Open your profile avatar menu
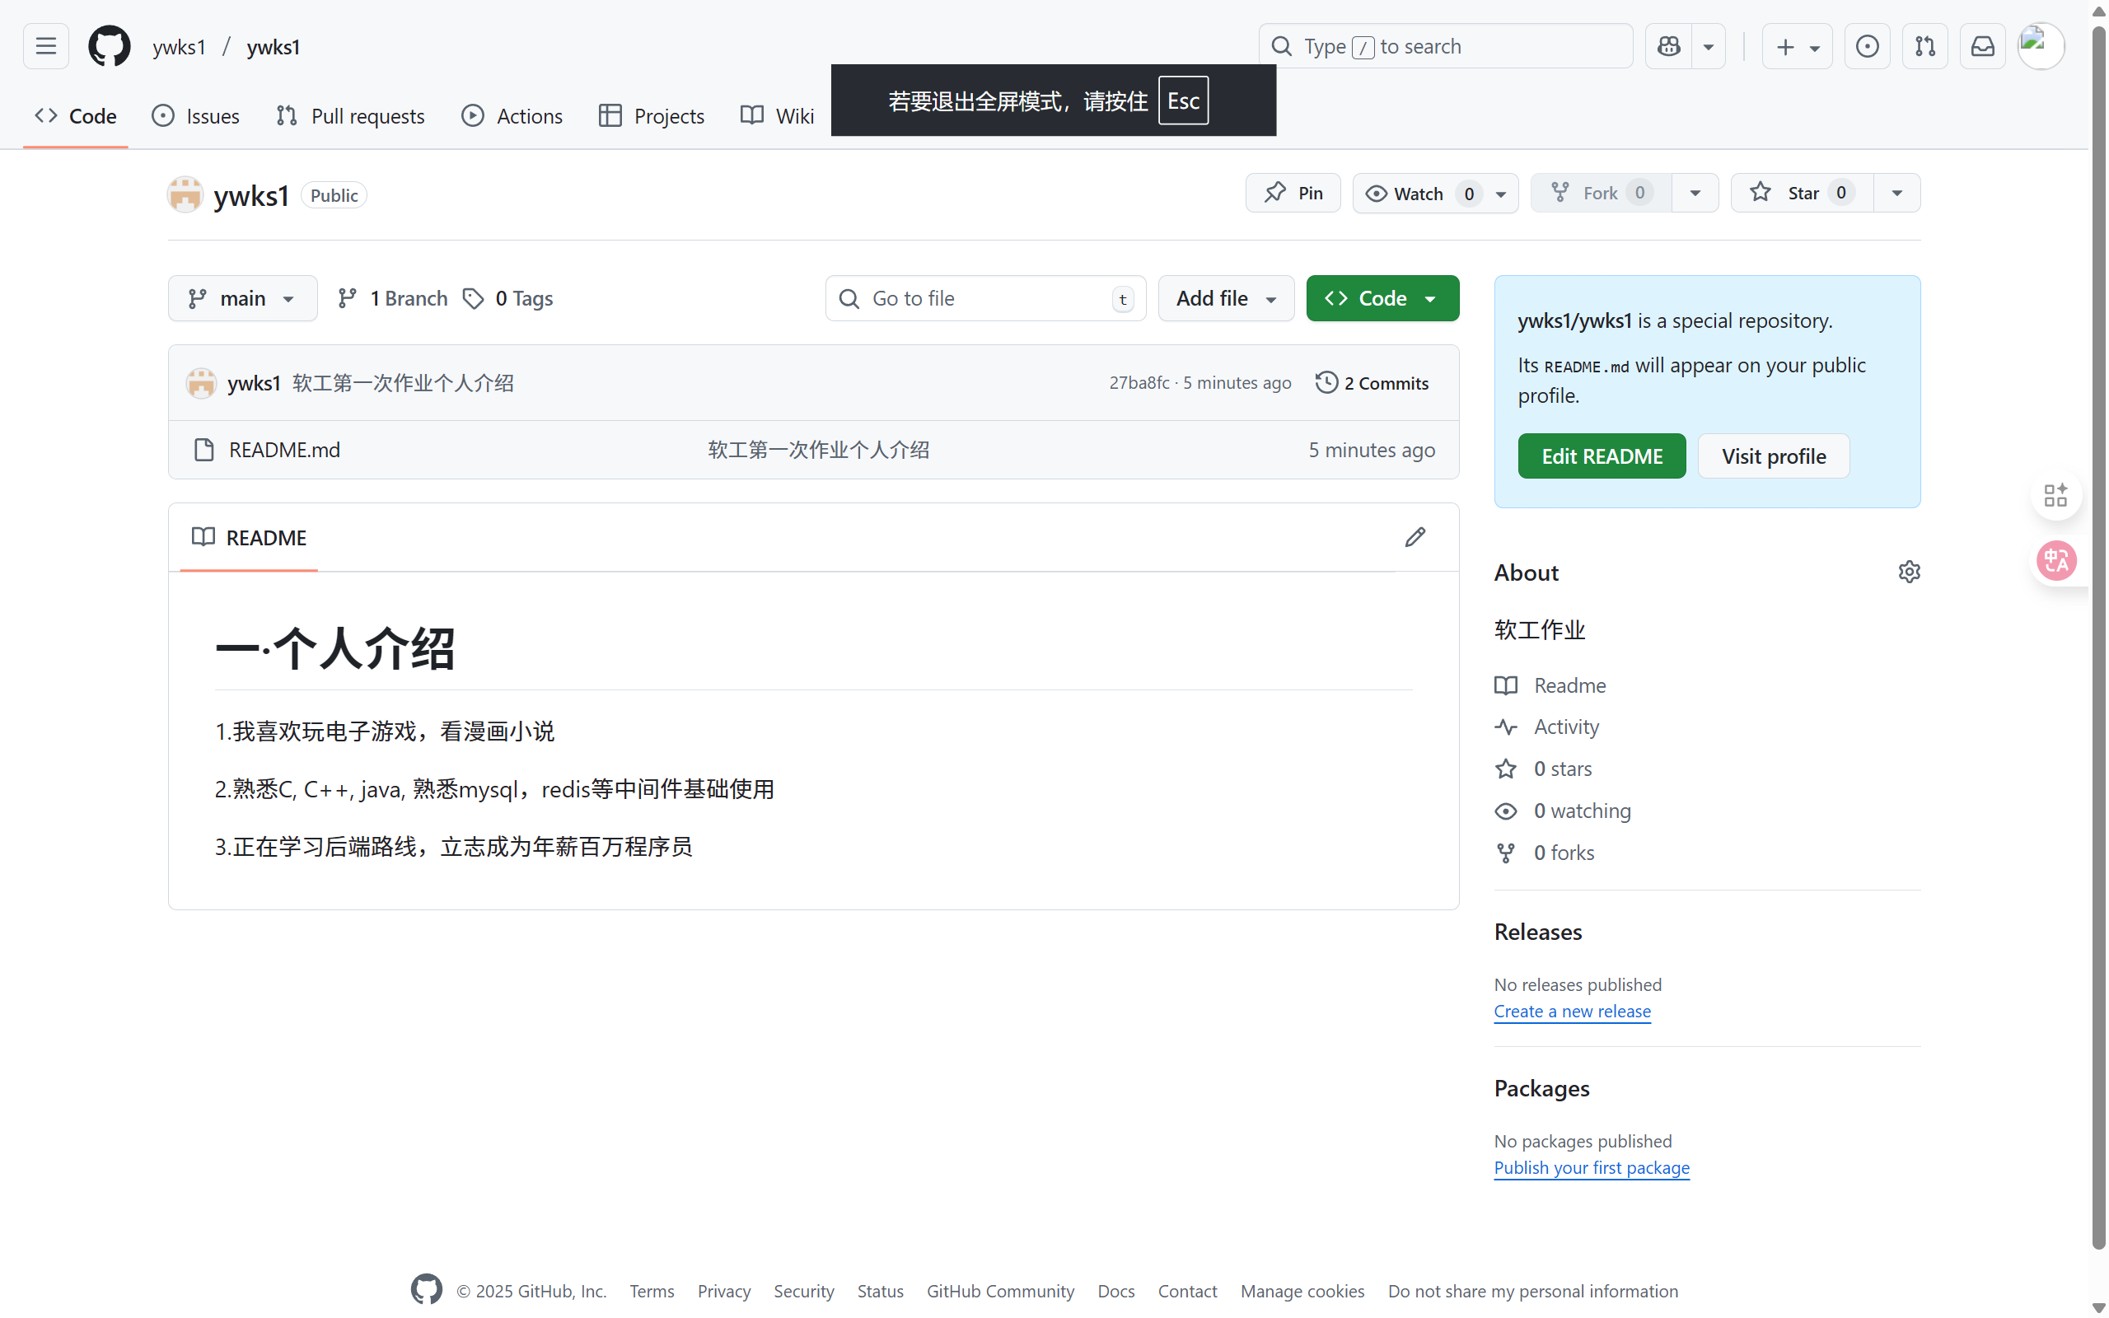Image resolution: width=2109 pixels, height=1318 pixels. click(2039, 46)
